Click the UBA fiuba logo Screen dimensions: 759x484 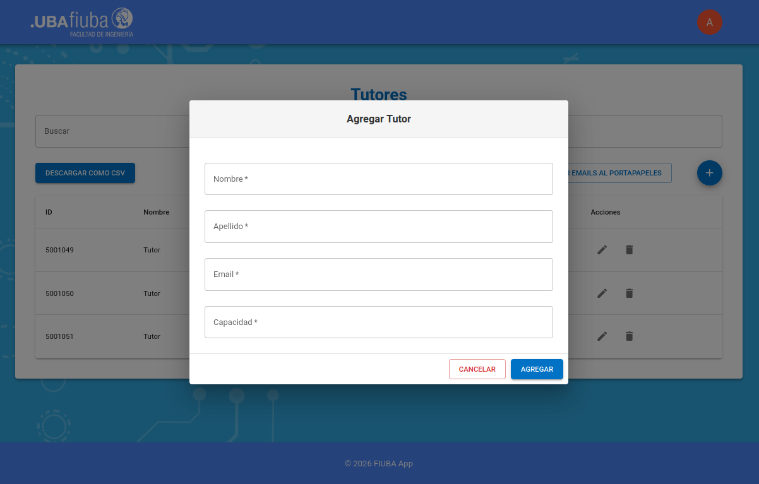(82, 22)
